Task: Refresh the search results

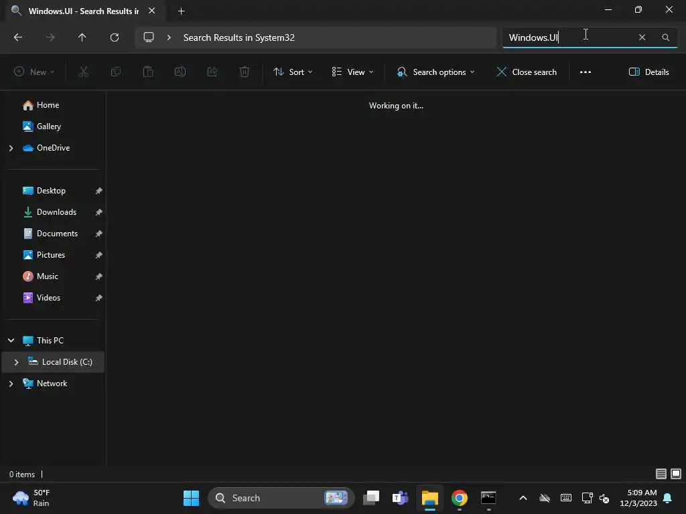Action: [x=115, y=37]
